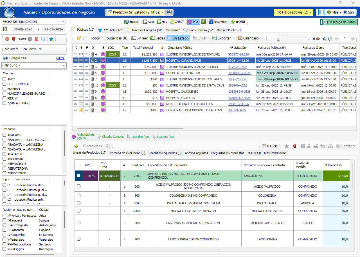Viewport: 360px width, 257px height.
Task: Open the Más dropdown menu
Action: pos(334,12)
